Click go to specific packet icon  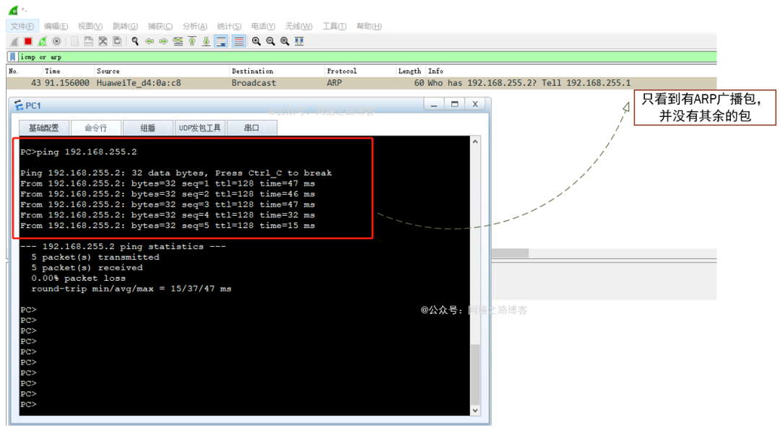point(178,41)
